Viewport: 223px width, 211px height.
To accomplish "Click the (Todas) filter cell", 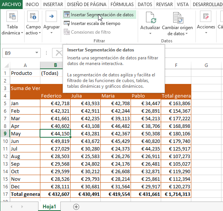I will click(x=51, y=73).
